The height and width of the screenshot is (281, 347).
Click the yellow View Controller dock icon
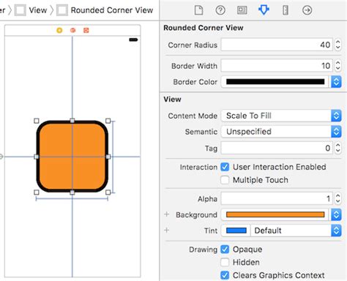[59, 30]
